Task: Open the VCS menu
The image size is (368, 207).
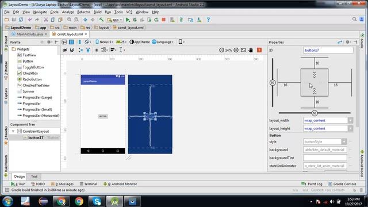Action: pos(129,12)
